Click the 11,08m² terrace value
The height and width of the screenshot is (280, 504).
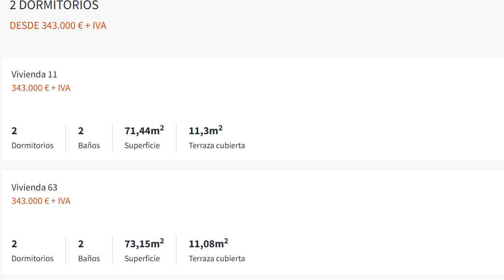coord(208,243)
